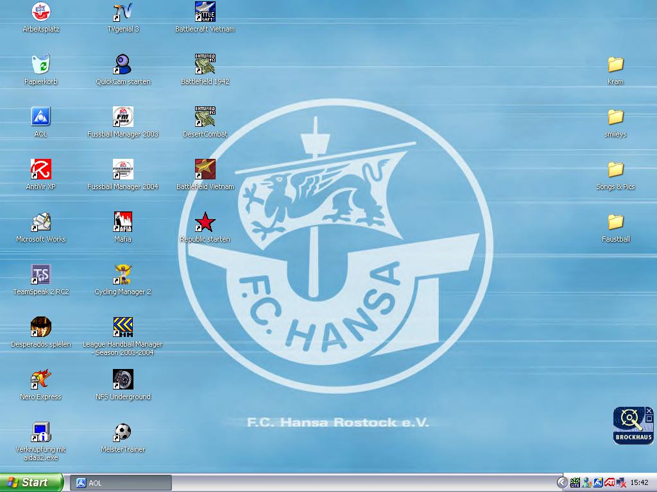This screenshot has height=492, width=657.
Task: Open the Cycling Manager 2 shortcut
Action: click(123, 275)
